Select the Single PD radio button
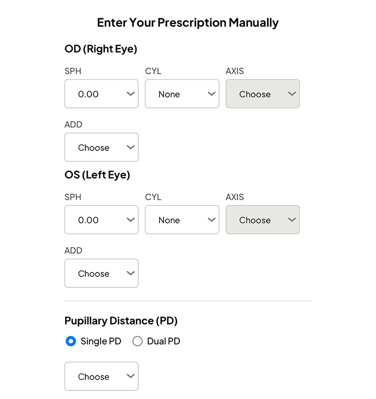 click(x=71, y=342)
